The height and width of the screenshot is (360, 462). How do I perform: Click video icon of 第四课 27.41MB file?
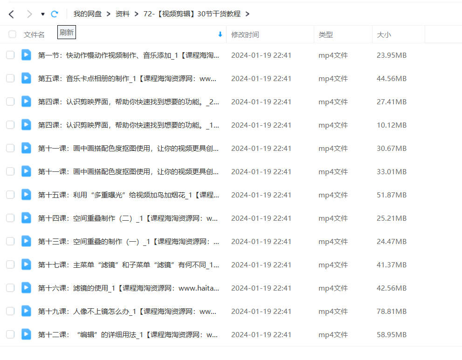(x=26, y=101)
